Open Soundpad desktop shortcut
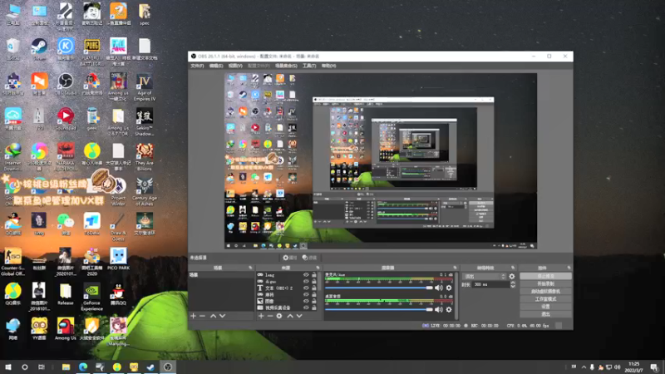Screen dimensions: 665x374 tap(66, 119)
